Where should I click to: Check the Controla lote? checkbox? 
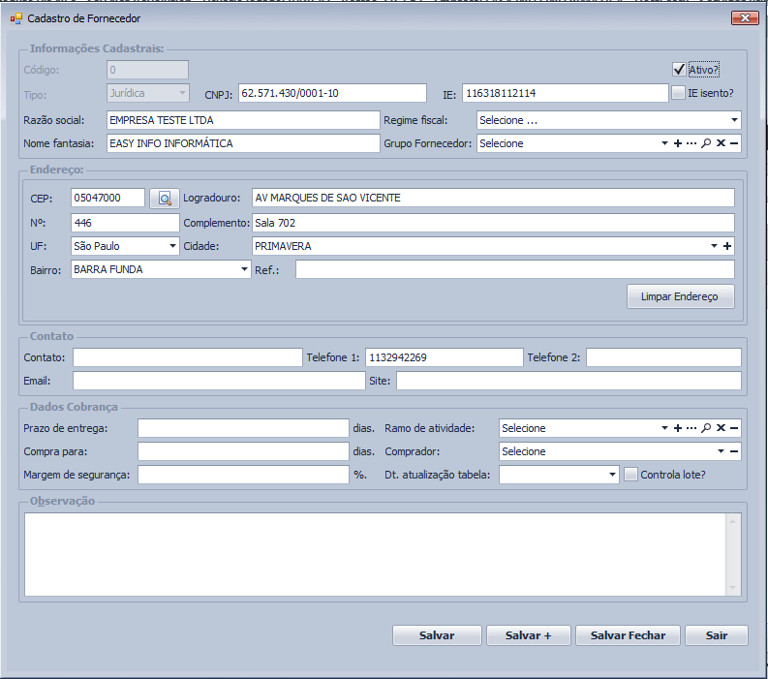630,475
